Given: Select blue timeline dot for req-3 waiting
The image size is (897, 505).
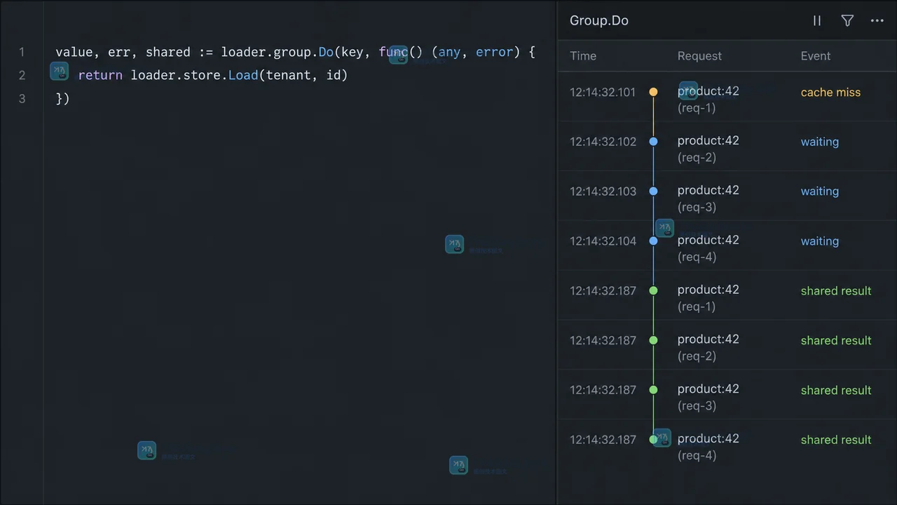Looking at the screenshot, I should tap(653, 191).
